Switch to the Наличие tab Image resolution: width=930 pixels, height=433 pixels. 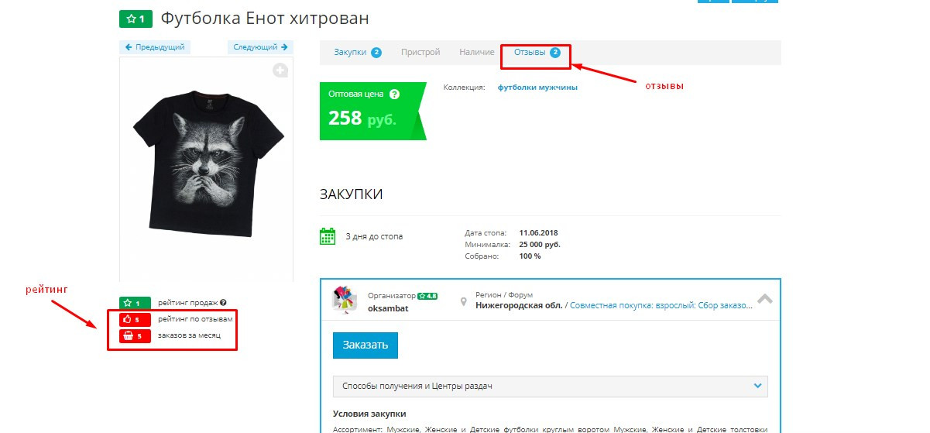click(x=476, y=53)
